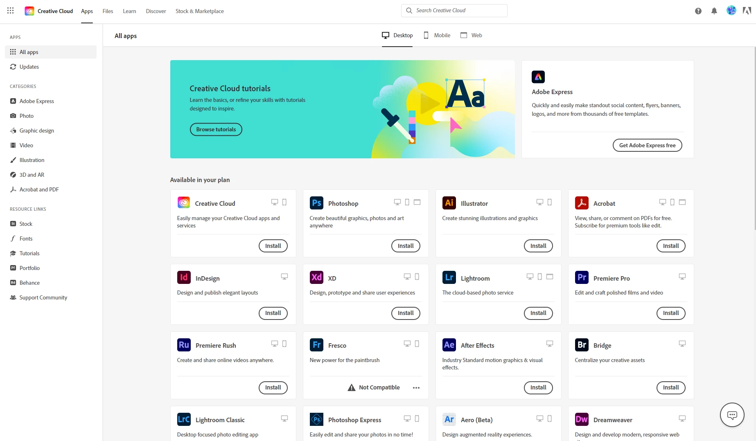Click the XD app icon
Viewport: 756px width, 441px height.
tap(317, 277)
